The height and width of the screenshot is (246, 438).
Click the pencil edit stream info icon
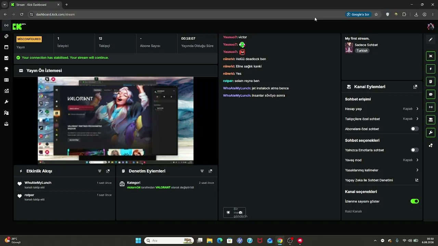[x=430, y=40]
